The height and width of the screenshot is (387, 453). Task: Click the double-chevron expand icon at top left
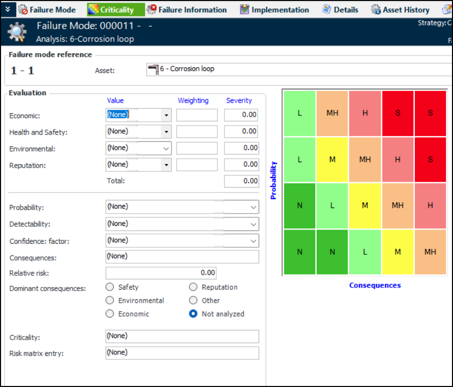coord(8,10)
